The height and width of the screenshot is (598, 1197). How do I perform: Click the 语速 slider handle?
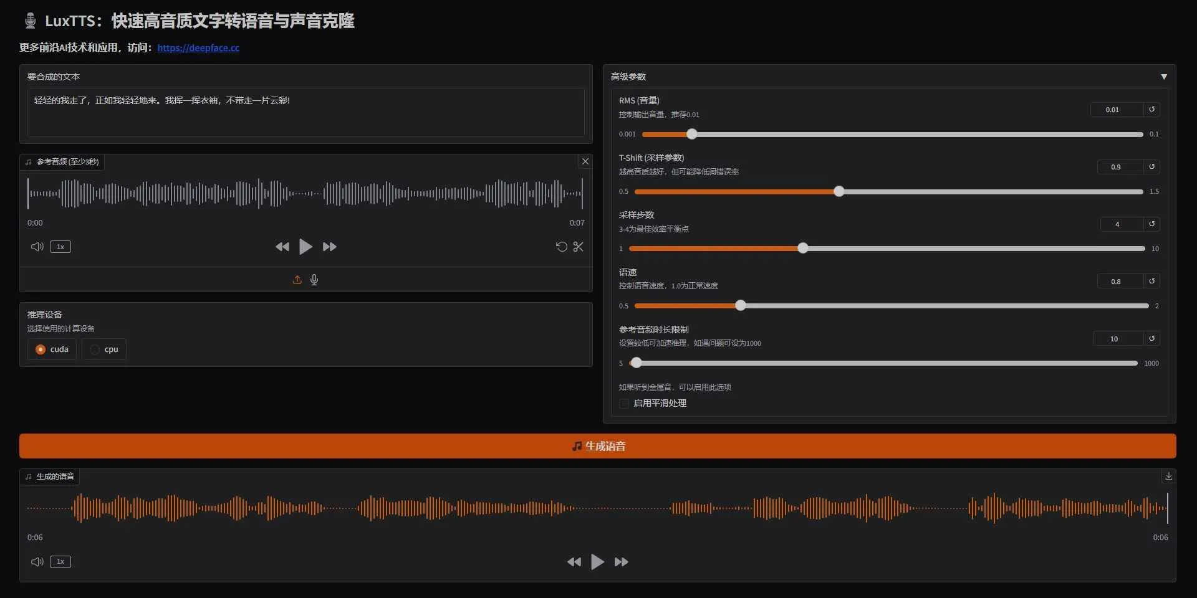point(740,305)
